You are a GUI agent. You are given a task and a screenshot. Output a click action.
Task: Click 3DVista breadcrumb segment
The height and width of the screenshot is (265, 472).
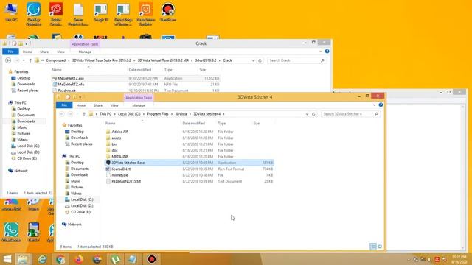pyautogui.click(x=181, y=114)
